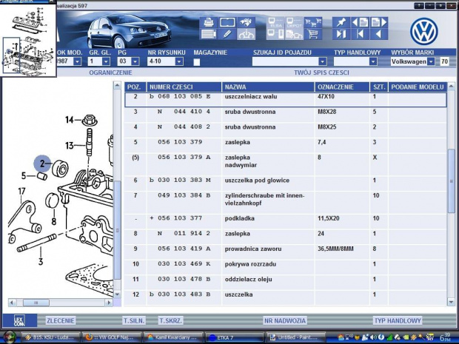
Task: Click the diagram horizontal scrollbar thumb
Action: click(x=36, y=303)
